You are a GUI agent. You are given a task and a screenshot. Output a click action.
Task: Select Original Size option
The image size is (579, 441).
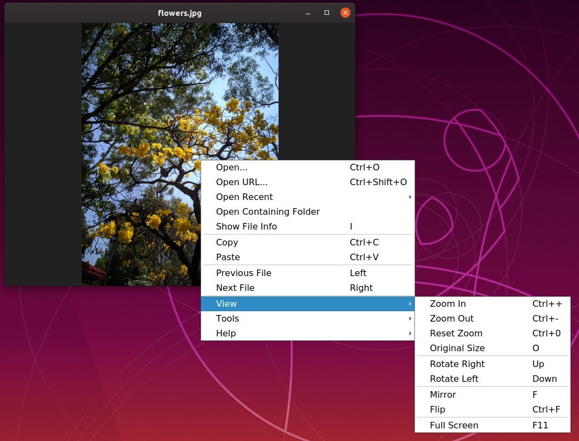[457, 348]
